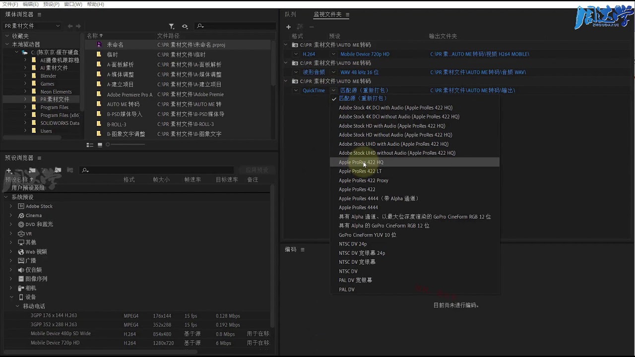This screenshot has height=357, width=635.
Task: Collapse the 本地驱动器 tree node
Action: pos(7,45)
